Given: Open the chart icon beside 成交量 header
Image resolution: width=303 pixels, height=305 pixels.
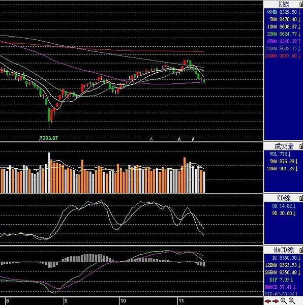Looking at the screenshot, I should click(x=301, y=146).
